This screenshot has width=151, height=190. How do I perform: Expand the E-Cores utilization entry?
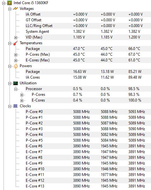(22, 101)
